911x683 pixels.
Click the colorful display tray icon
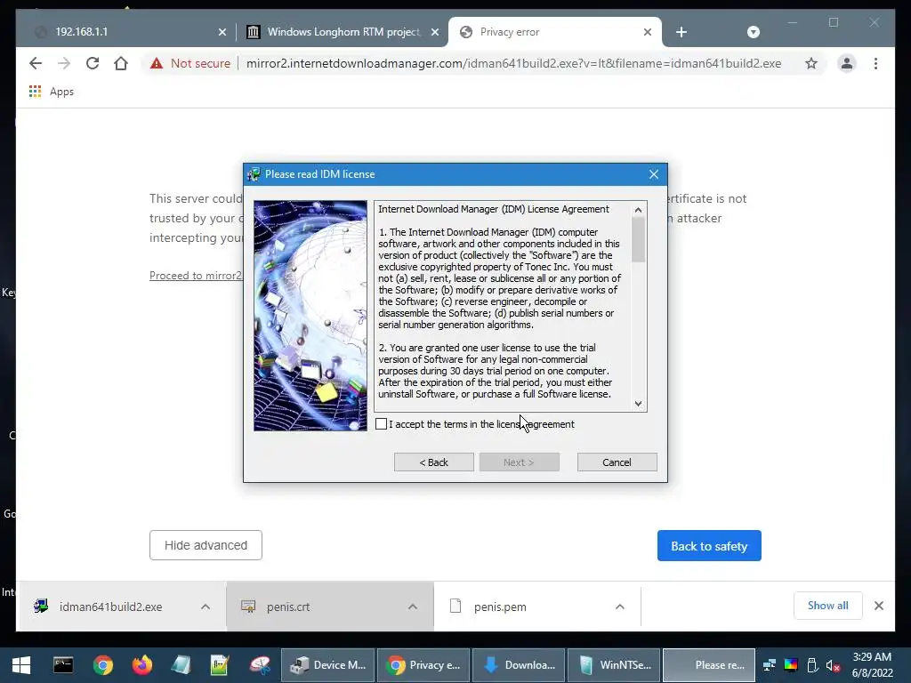click(x=791, y=665)
